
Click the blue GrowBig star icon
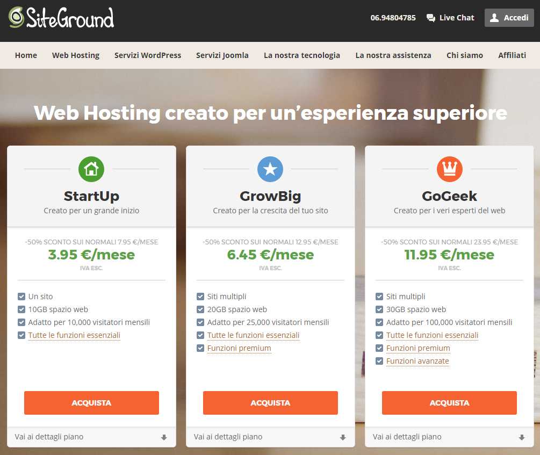click(x=270, y=169)
